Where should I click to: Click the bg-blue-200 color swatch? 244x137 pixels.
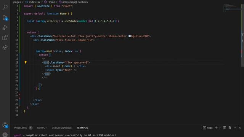(130, 36)
